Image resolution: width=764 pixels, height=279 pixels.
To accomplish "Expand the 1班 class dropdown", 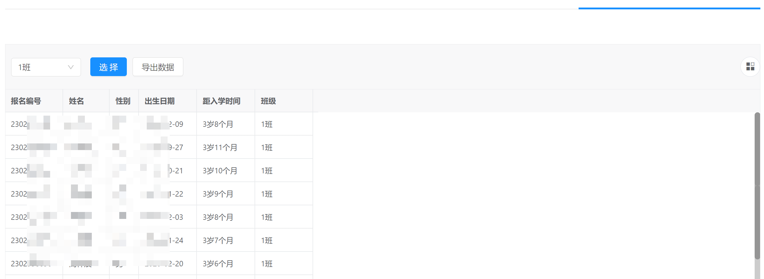I will [x=46, y=67].
